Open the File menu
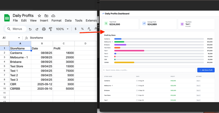The width and height of the screenshot is (219, 113). coord(15,21)
